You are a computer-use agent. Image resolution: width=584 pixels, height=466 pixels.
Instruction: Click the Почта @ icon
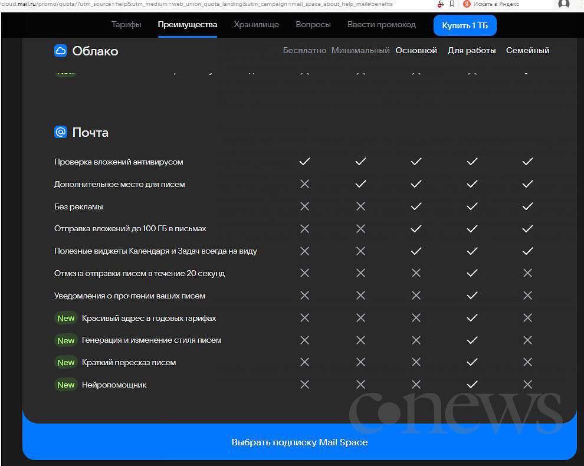pyautogui.click(x=60, y=132)
